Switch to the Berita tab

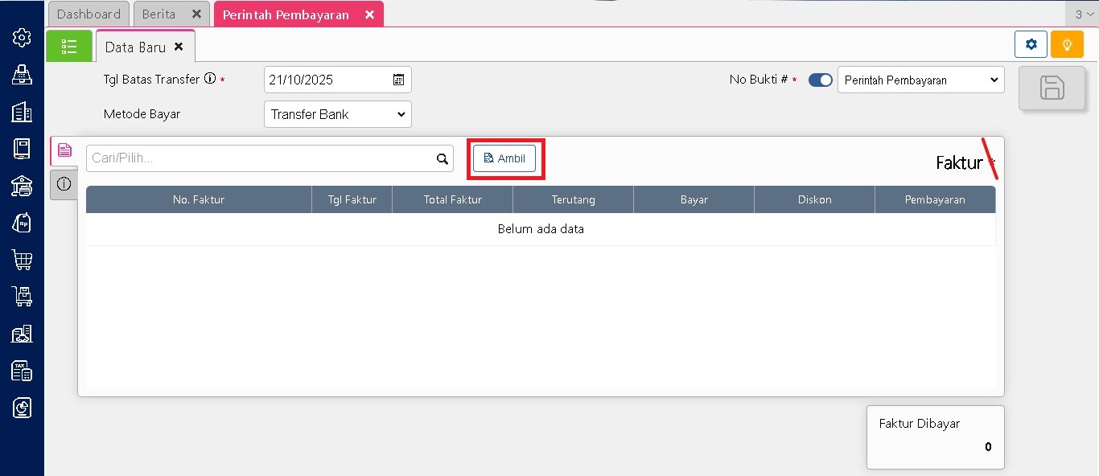tap(159, 14)
